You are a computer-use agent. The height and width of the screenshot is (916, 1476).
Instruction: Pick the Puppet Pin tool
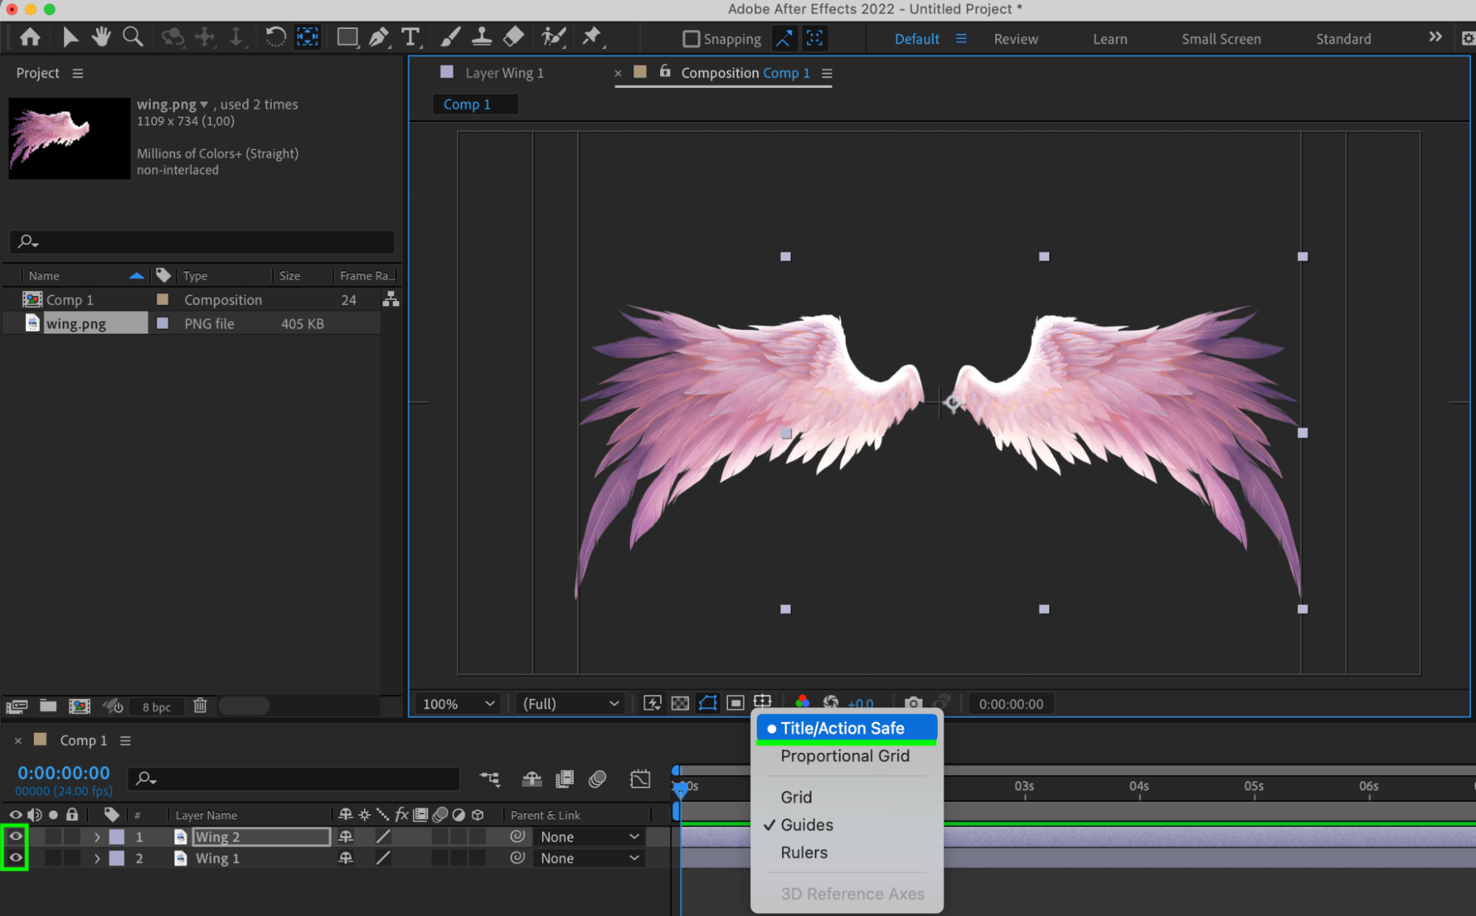point(591,37)
